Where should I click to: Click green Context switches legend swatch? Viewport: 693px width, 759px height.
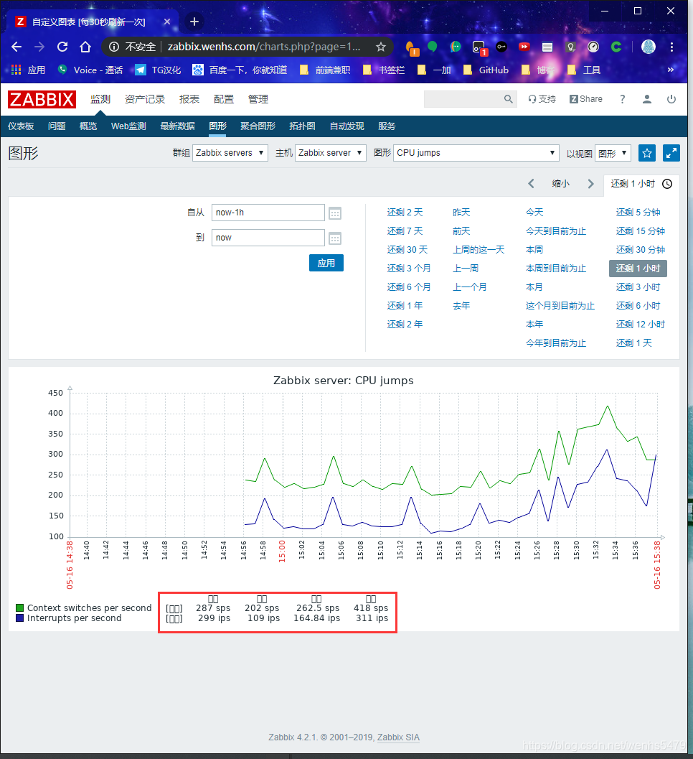(20, 607)
